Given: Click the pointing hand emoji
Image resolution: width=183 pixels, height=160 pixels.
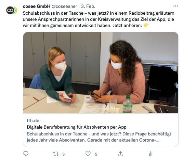Looking at the screenshot, I should [x=146, y=25].
